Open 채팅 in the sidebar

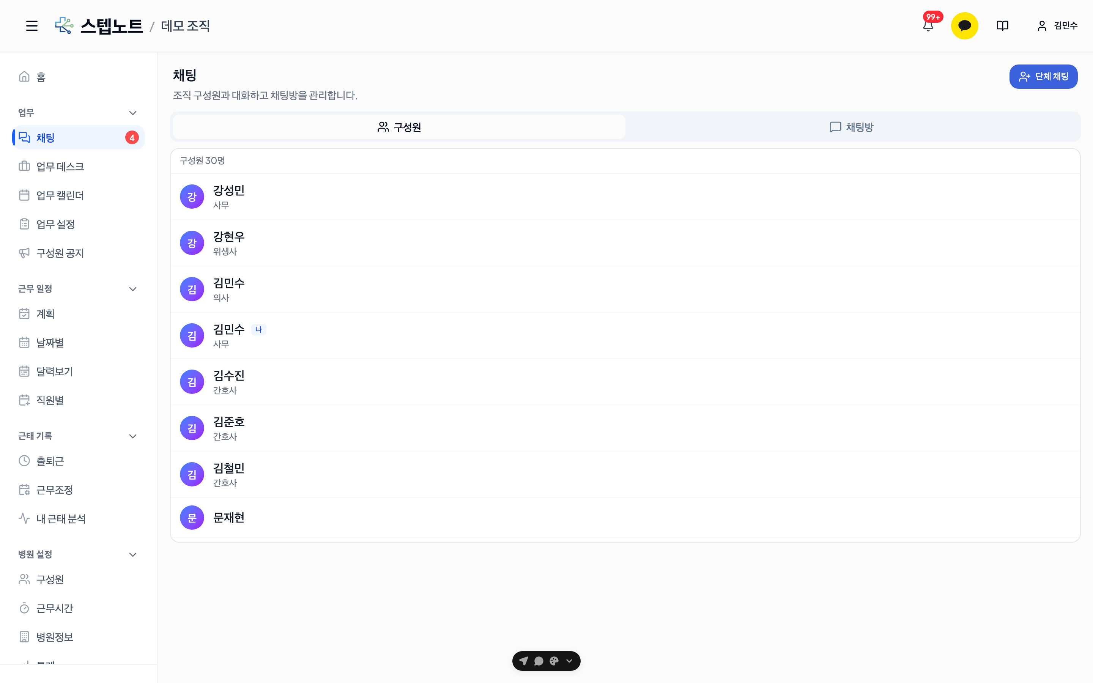(x=78, y=137)
